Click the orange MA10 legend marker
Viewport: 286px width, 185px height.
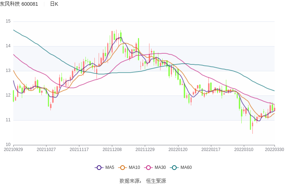(123, 167)
